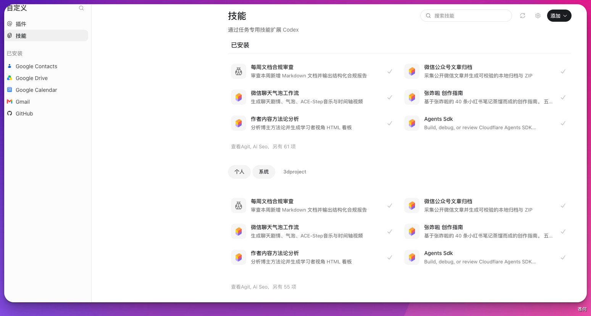Switch to the 系统 tab
The image size is (591, 316).
pos(264,172)
